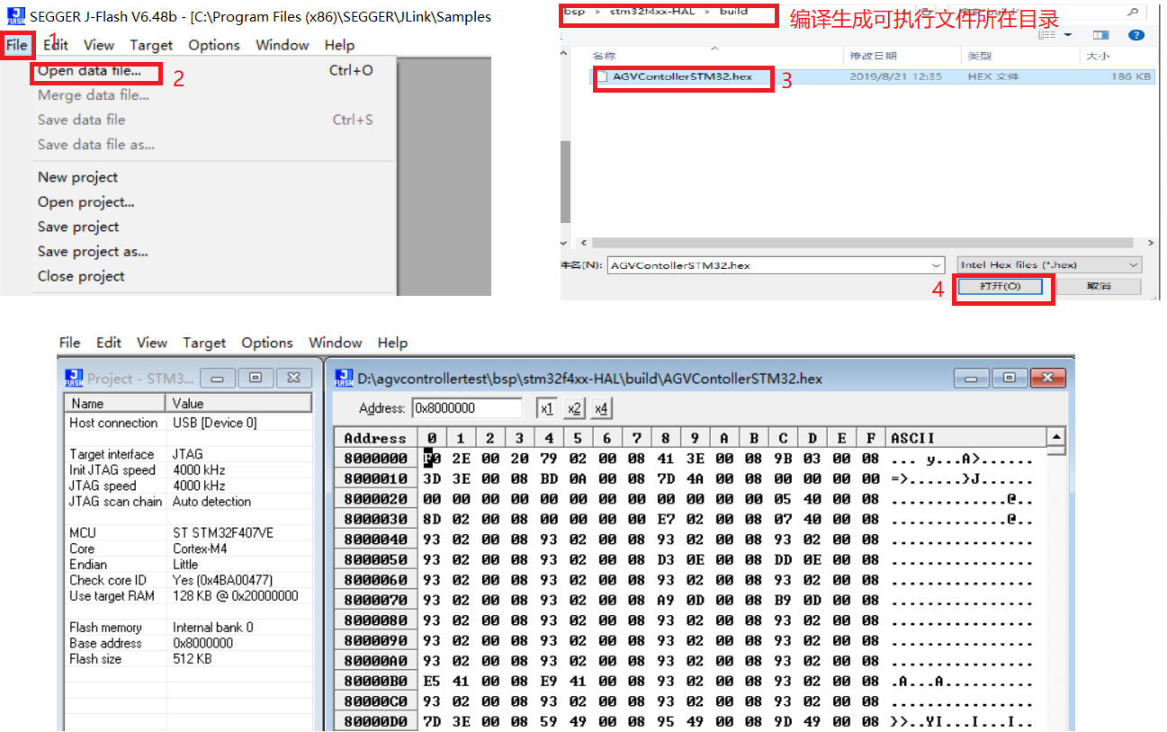
Task: Click the J-Flash logo in the SEGGER title bar
Action: point(15,16)
